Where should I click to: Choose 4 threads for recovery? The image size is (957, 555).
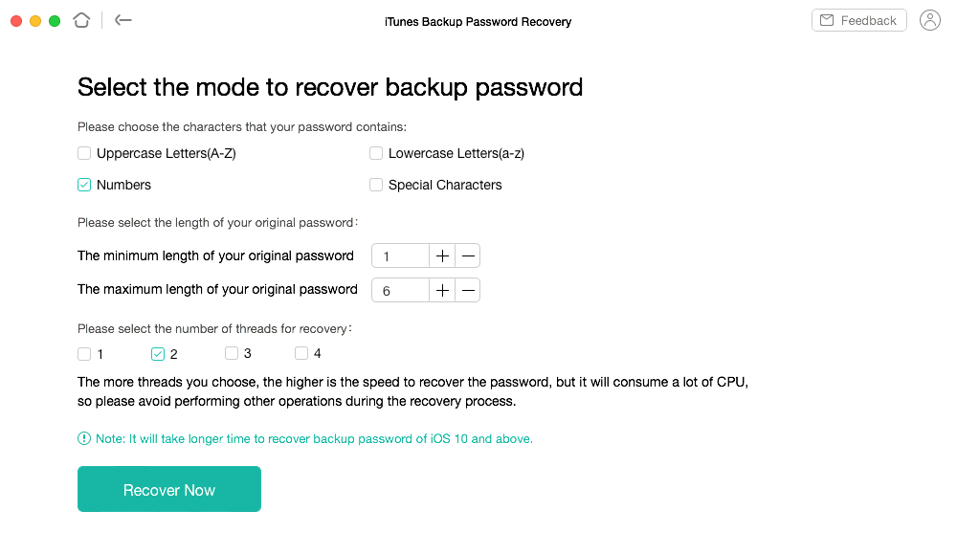[x=300, y=353]
